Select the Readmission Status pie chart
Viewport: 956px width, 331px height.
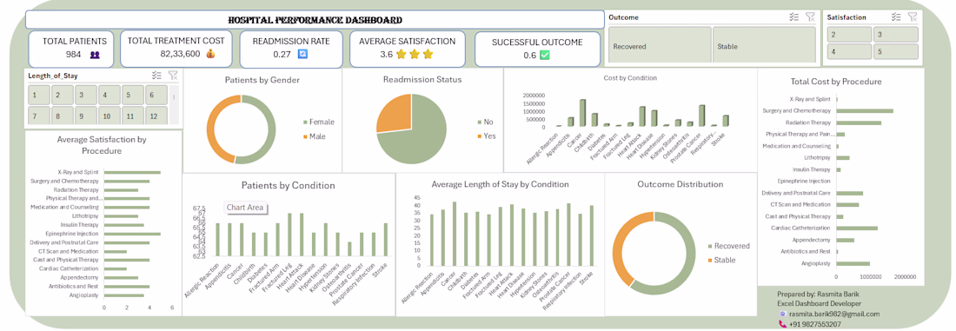click(x=412, y=129)
